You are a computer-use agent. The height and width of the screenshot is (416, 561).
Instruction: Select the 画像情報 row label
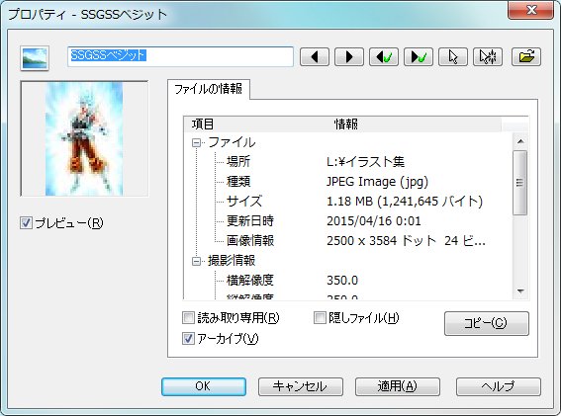click(x=250, y=240)
